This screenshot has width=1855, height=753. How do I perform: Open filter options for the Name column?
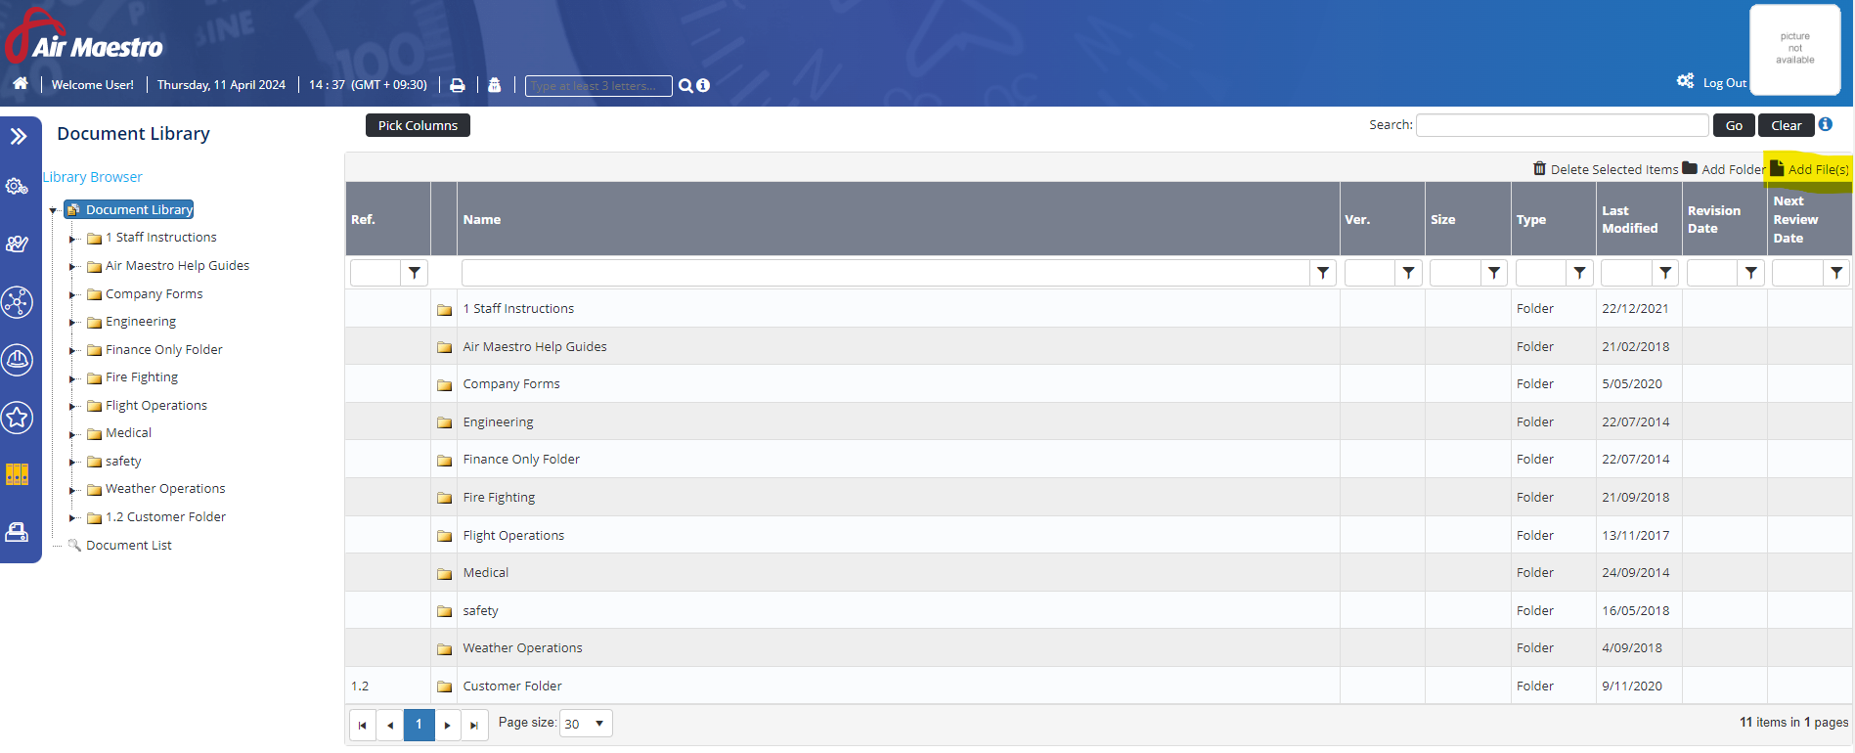point(1323,273)
